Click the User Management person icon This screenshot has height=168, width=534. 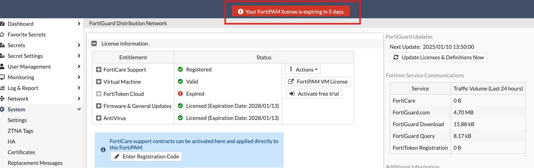(2, 67)
